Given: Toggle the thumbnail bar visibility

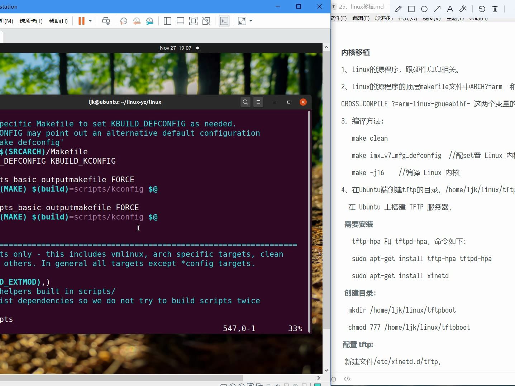Looking at the screenshot, I should point(180,21).
